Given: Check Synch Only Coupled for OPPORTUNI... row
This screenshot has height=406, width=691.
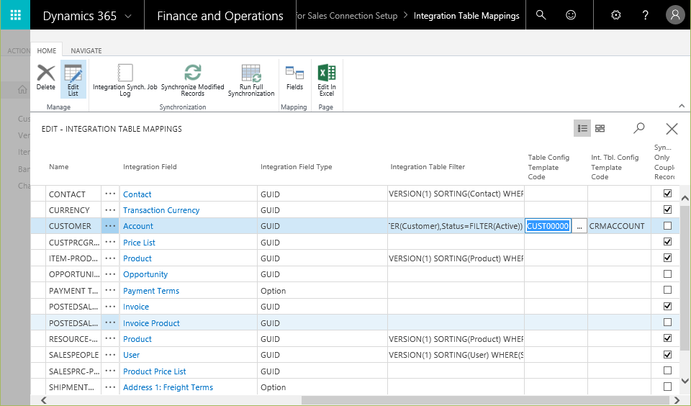Looking at the screenshot, I should point(668,274).
